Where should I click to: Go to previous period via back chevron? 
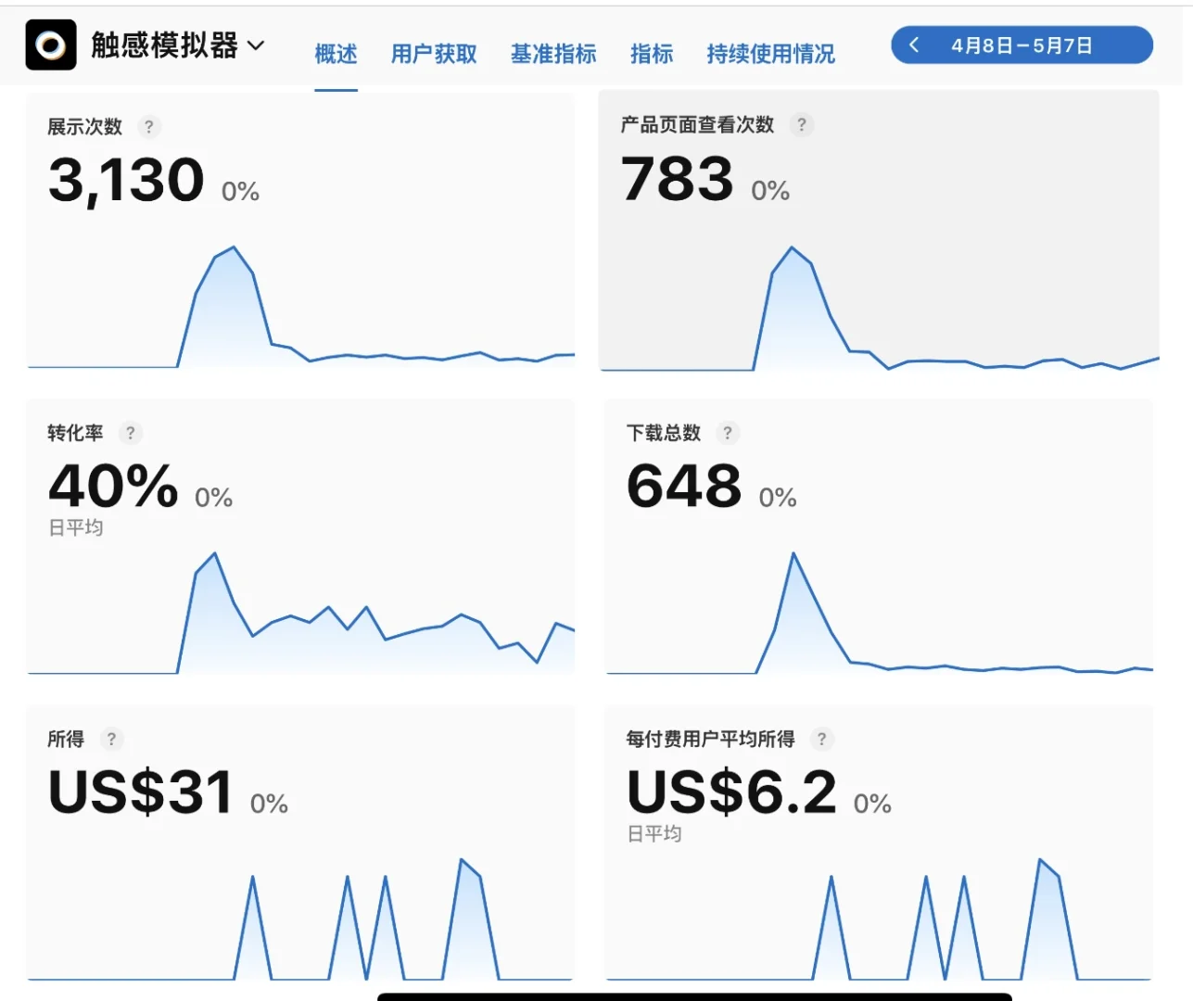coord(914,44)
